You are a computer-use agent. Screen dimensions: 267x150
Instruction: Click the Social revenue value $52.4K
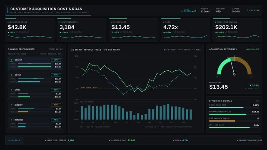click(x=58, y=82)
